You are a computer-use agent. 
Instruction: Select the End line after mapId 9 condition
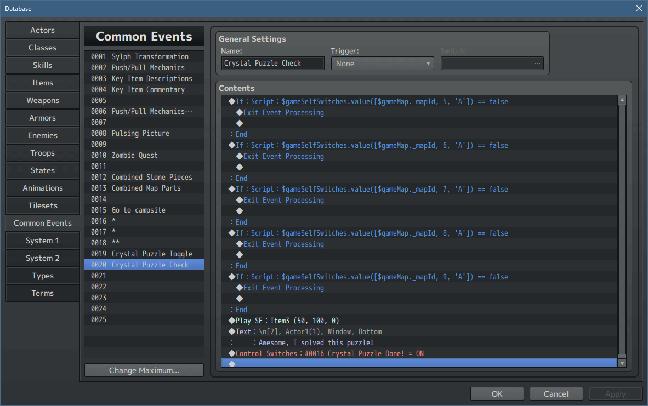419,310
